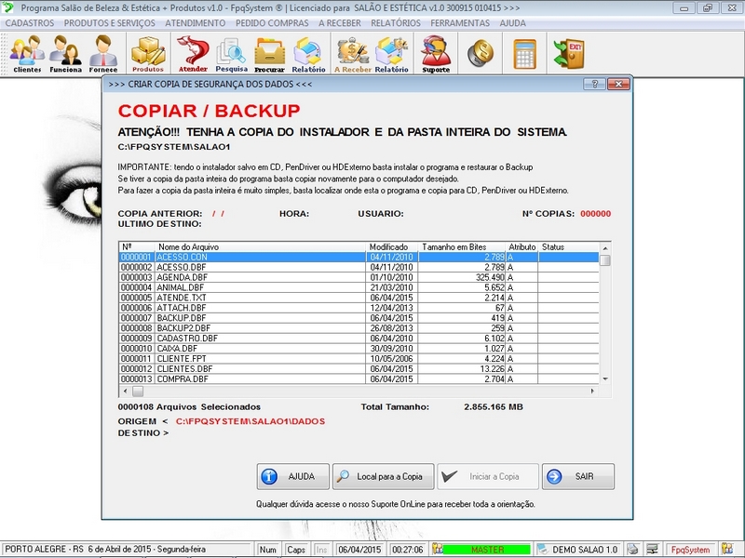Click the Local para a Copia button
The image size is (745, 558).
pyautogui.click(x=382, y=476)
